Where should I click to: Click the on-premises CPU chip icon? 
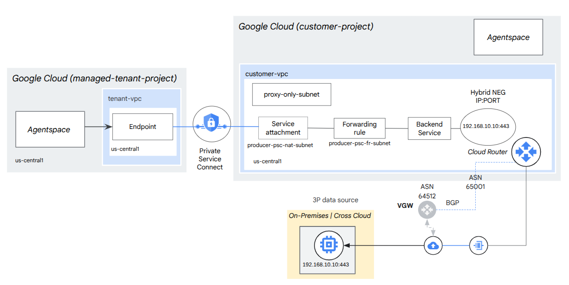pos(328,245)
